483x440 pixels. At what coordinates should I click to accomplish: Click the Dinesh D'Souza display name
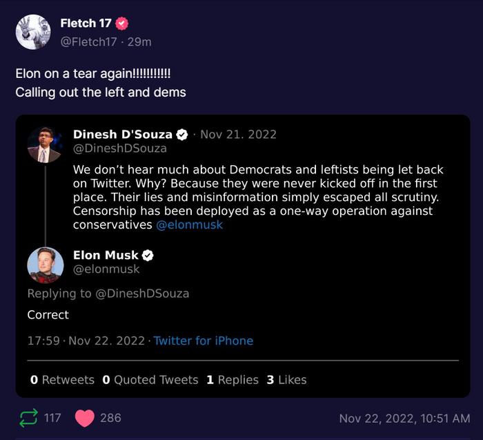click(123, 134)
